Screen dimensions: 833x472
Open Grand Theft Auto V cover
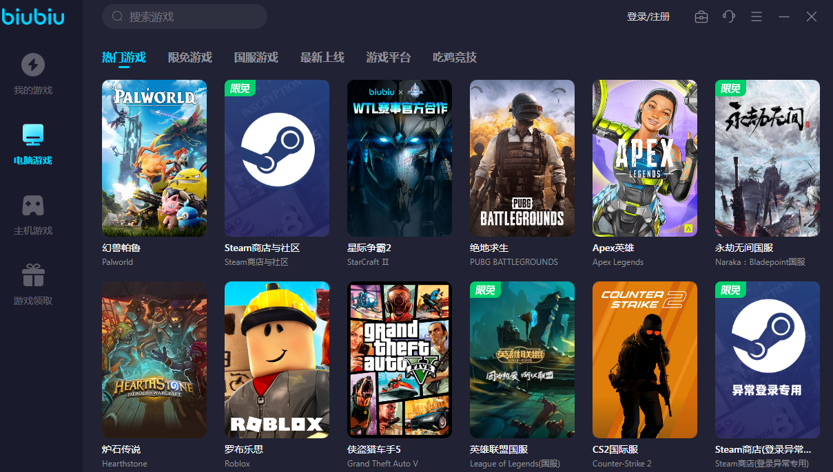[x=400, y=360]
